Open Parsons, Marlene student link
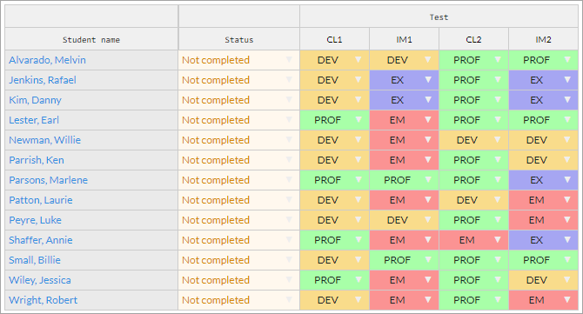The height and width of the screenshot is (314, 583). click(49, 180)
